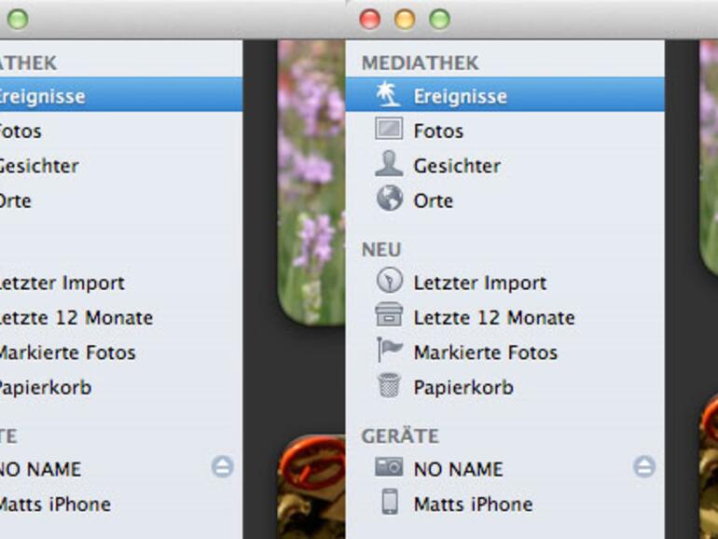Click the clock icon beside Letzter Import

(390, 280)
